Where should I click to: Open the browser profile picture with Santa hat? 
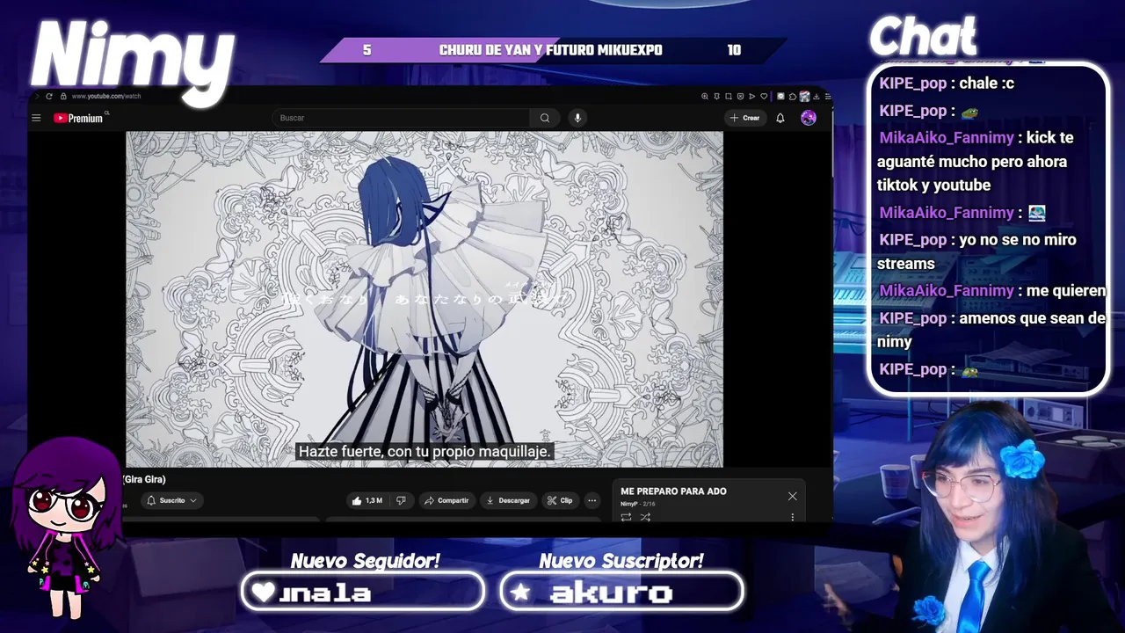pos(804,97)
